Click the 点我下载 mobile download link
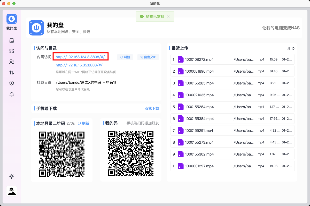The height and width of the screenshot is (206, 310). 152,108
